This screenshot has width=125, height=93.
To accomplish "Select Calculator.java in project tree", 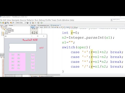I will pos(10,31).
